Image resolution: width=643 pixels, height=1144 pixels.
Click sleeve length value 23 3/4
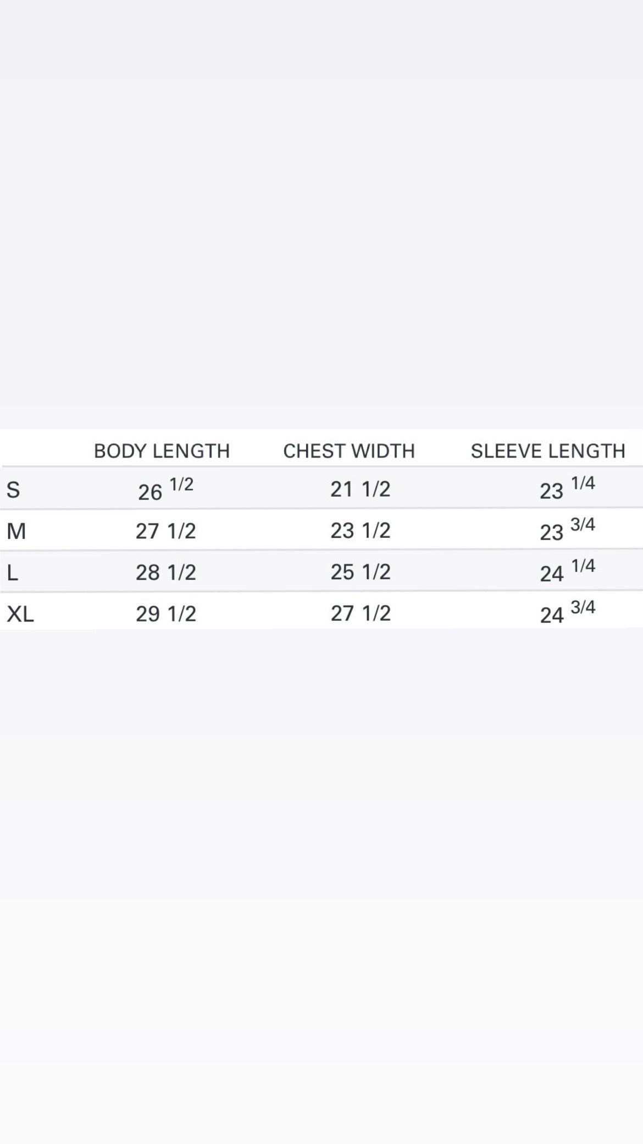pos(567,530)
